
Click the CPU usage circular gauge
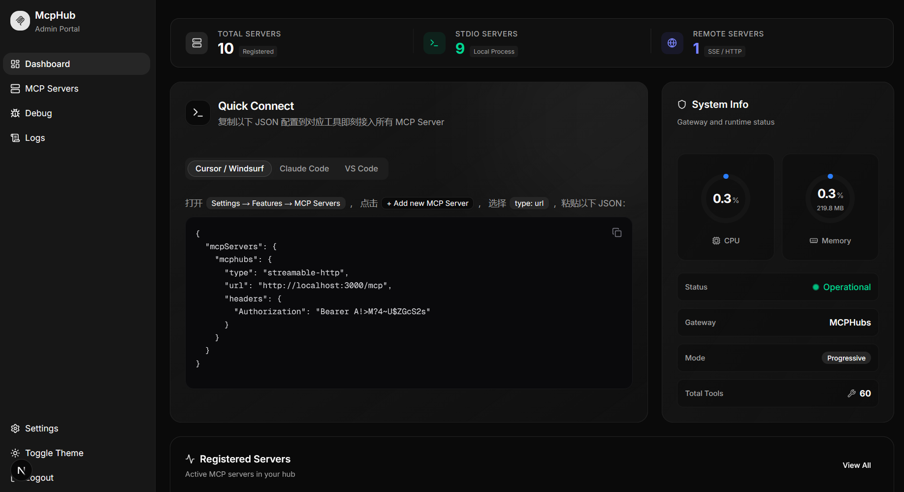pos(725,198)
